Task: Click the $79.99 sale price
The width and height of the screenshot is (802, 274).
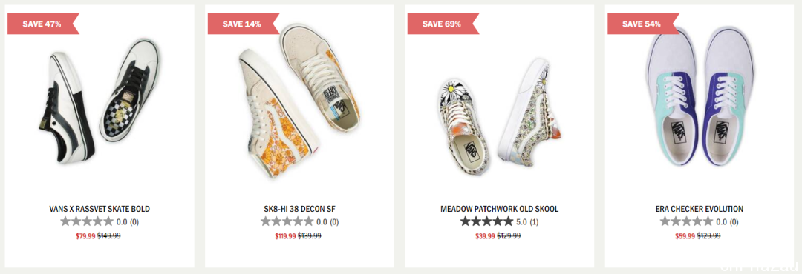Action: point(85,235)
